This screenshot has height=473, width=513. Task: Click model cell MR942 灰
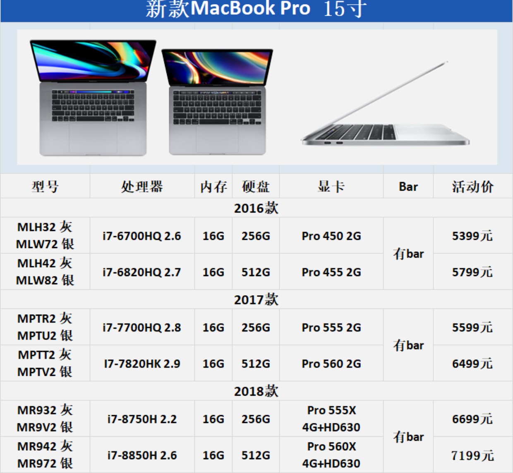pyautogui.click(x=45, y=447)
